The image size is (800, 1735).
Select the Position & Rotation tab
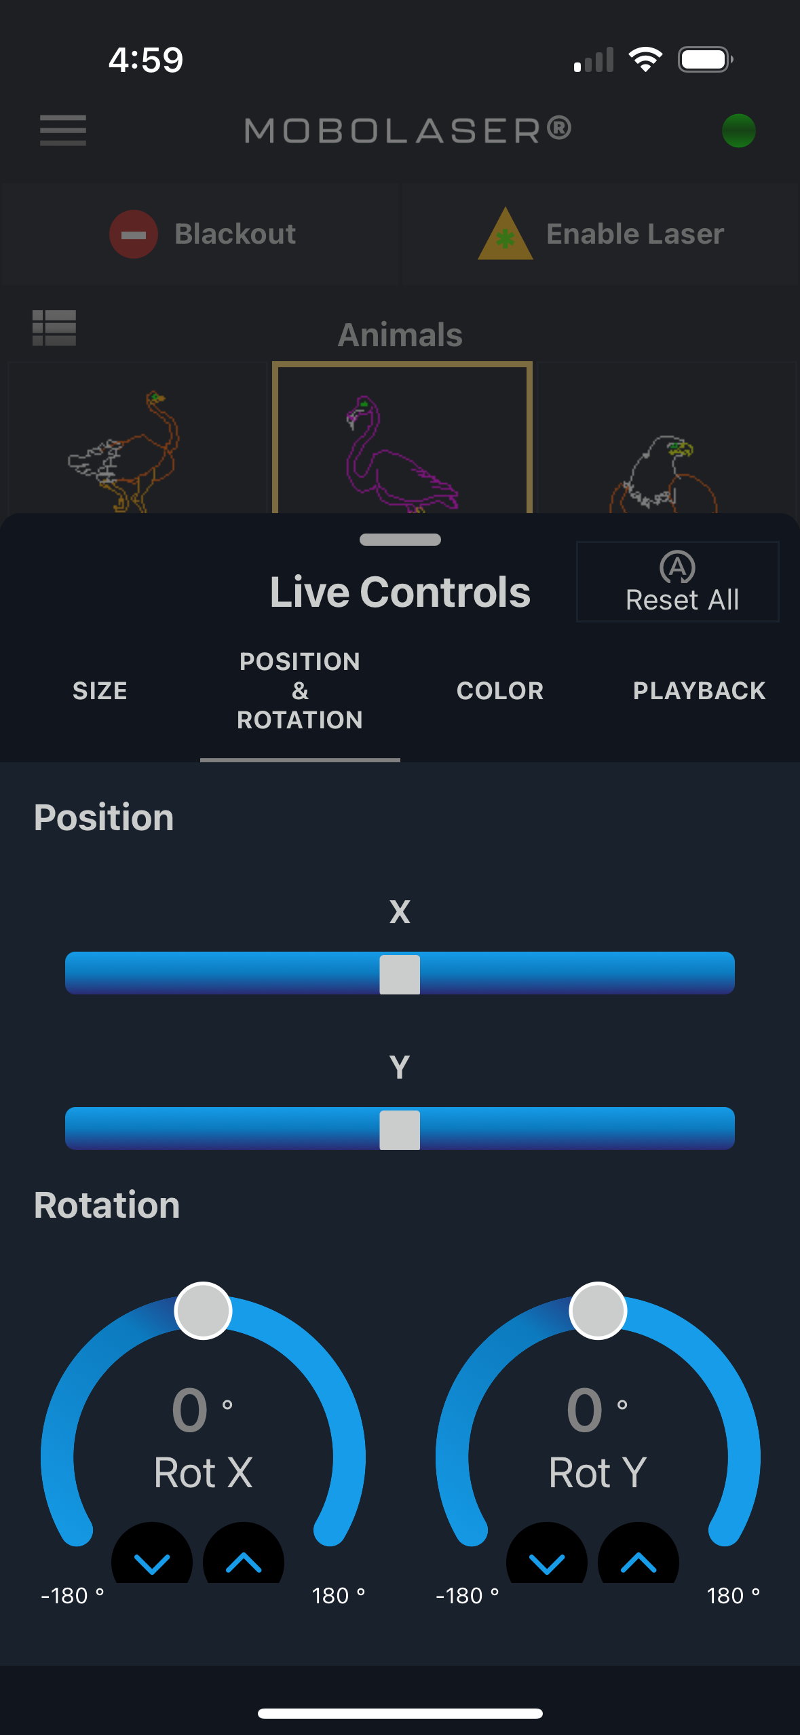click(300, 691)
